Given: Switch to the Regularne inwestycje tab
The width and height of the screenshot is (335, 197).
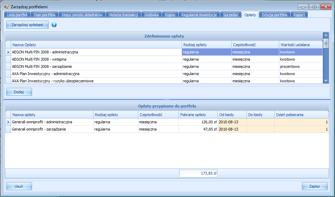Looking at the screenshot, I should (199, 15).
